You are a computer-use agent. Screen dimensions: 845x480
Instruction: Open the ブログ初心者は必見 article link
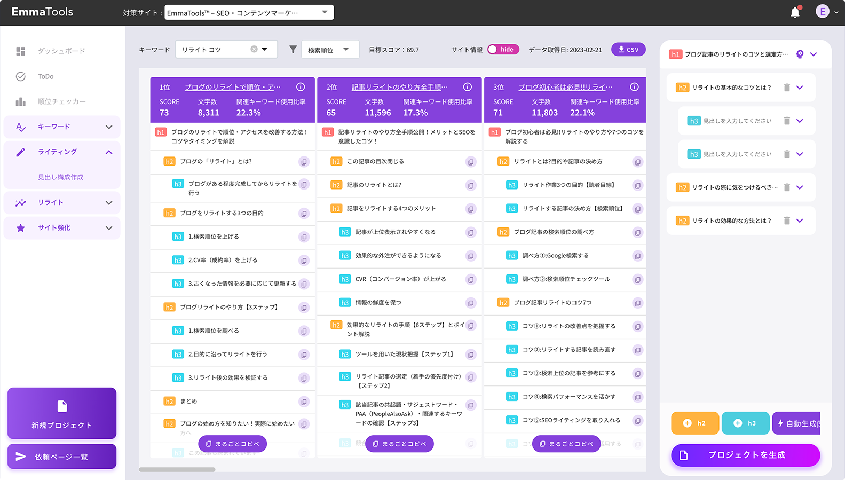pyautogui.click(x=566, y=87)
